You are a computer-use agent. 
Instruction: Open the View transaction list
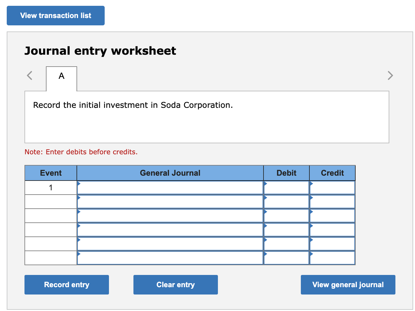[56, 16]
